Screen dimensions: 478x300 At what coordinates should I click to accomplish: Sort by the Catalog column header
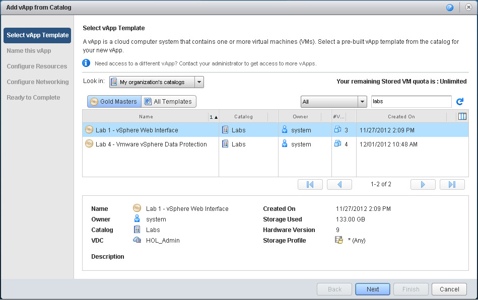coord(243,117)
